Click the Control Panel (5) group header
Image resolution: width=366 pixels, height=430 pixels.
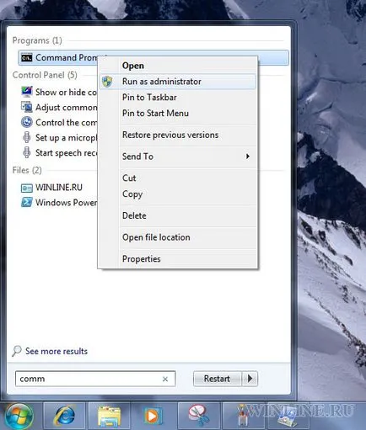(x=45, y=75)
